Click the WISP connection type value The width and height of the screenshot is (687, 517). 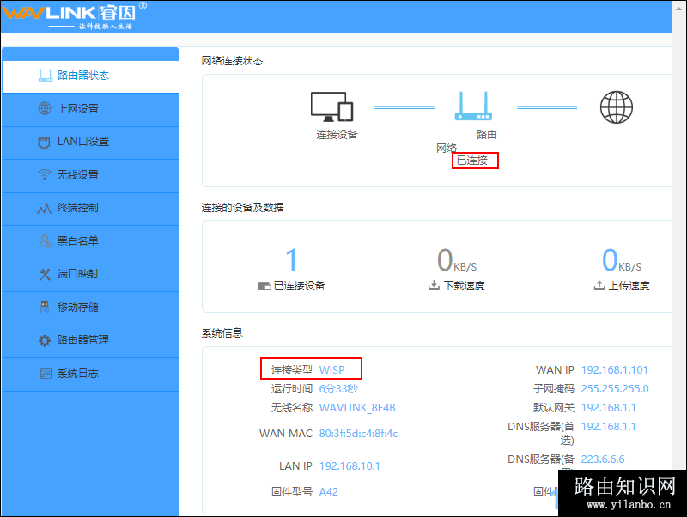point(331,370)
